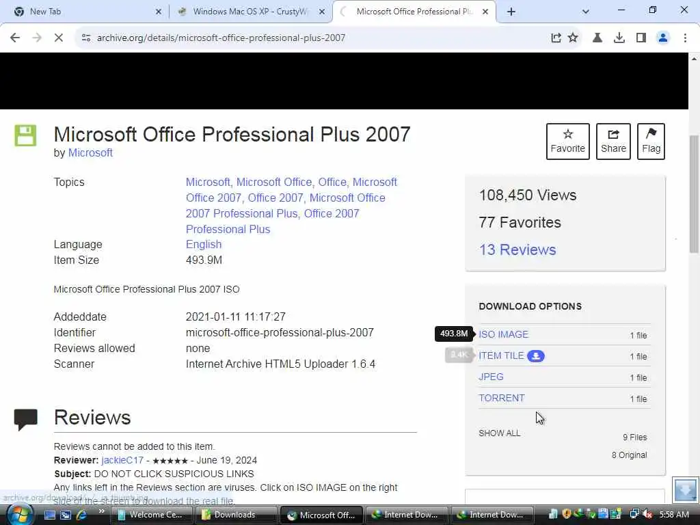Share this page via address bar icon
Image resolution: width=700 pixels, height=525 pixels.
[x=556, y=38]
